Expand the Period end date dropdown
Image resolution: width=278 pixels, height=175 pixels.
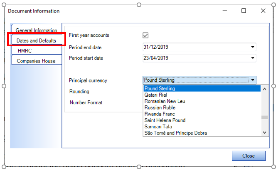point(252,47)
